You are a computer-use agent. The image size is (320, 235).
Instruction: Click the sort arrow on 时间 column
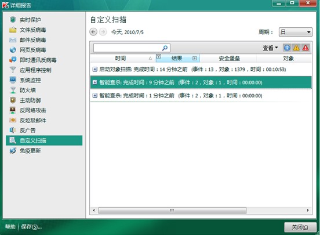click(150, 59)
